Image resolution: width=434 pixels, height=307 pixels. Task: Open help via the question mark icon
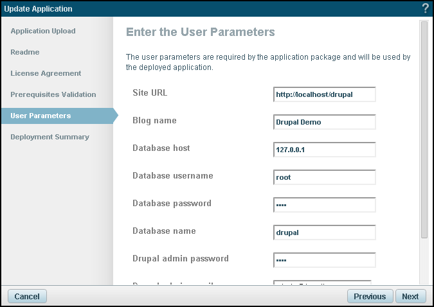(x=425, y=8)
